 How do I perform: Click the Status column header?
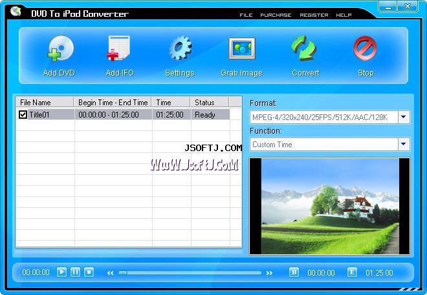[x=210, y=103]
